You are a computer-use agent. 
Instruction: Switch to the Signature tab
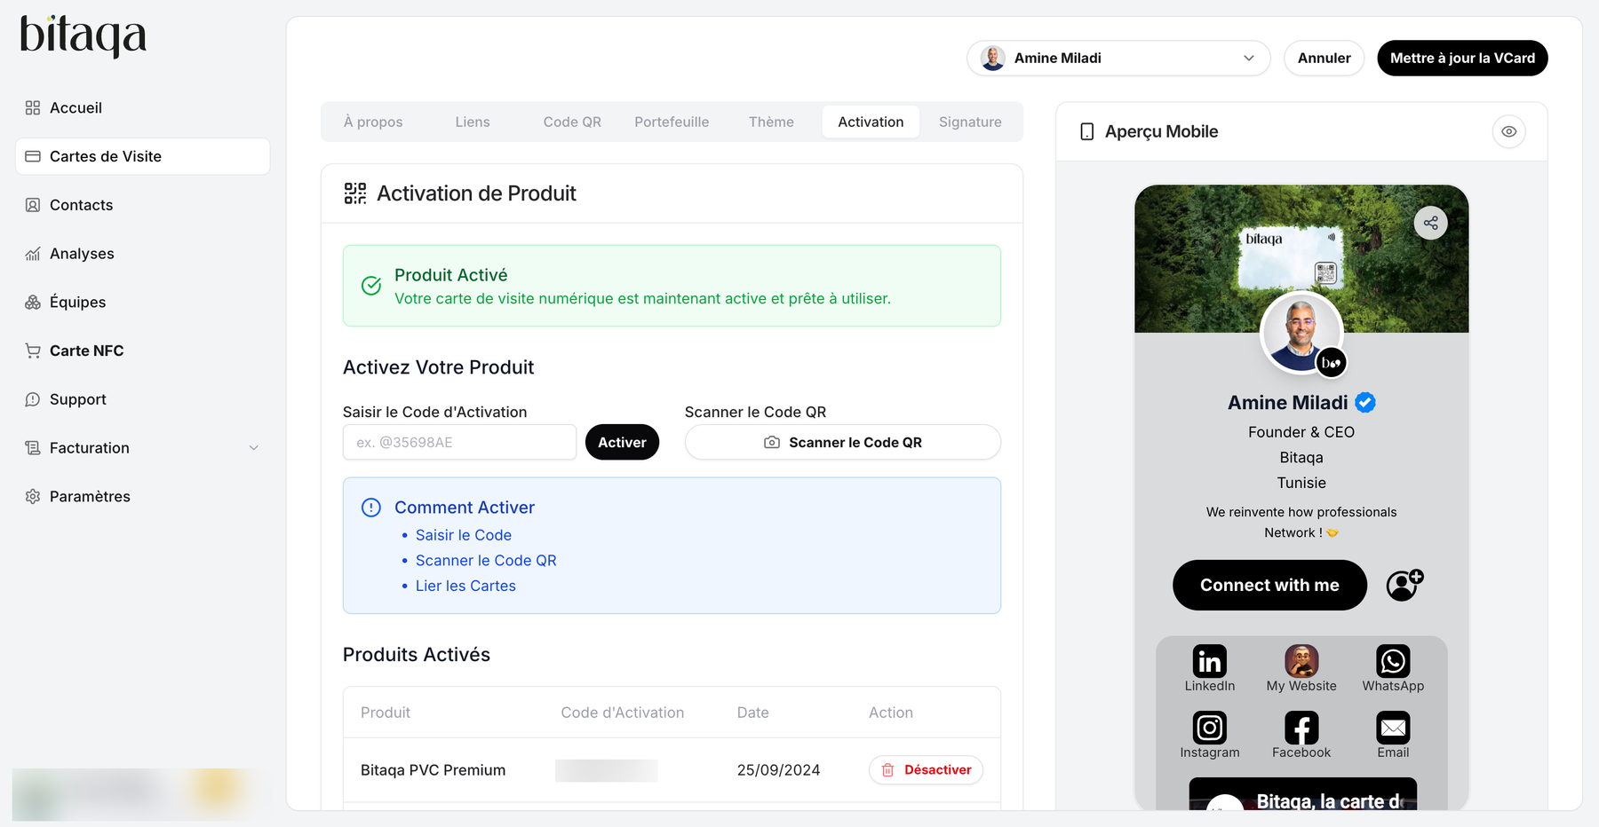pos(970,122)
